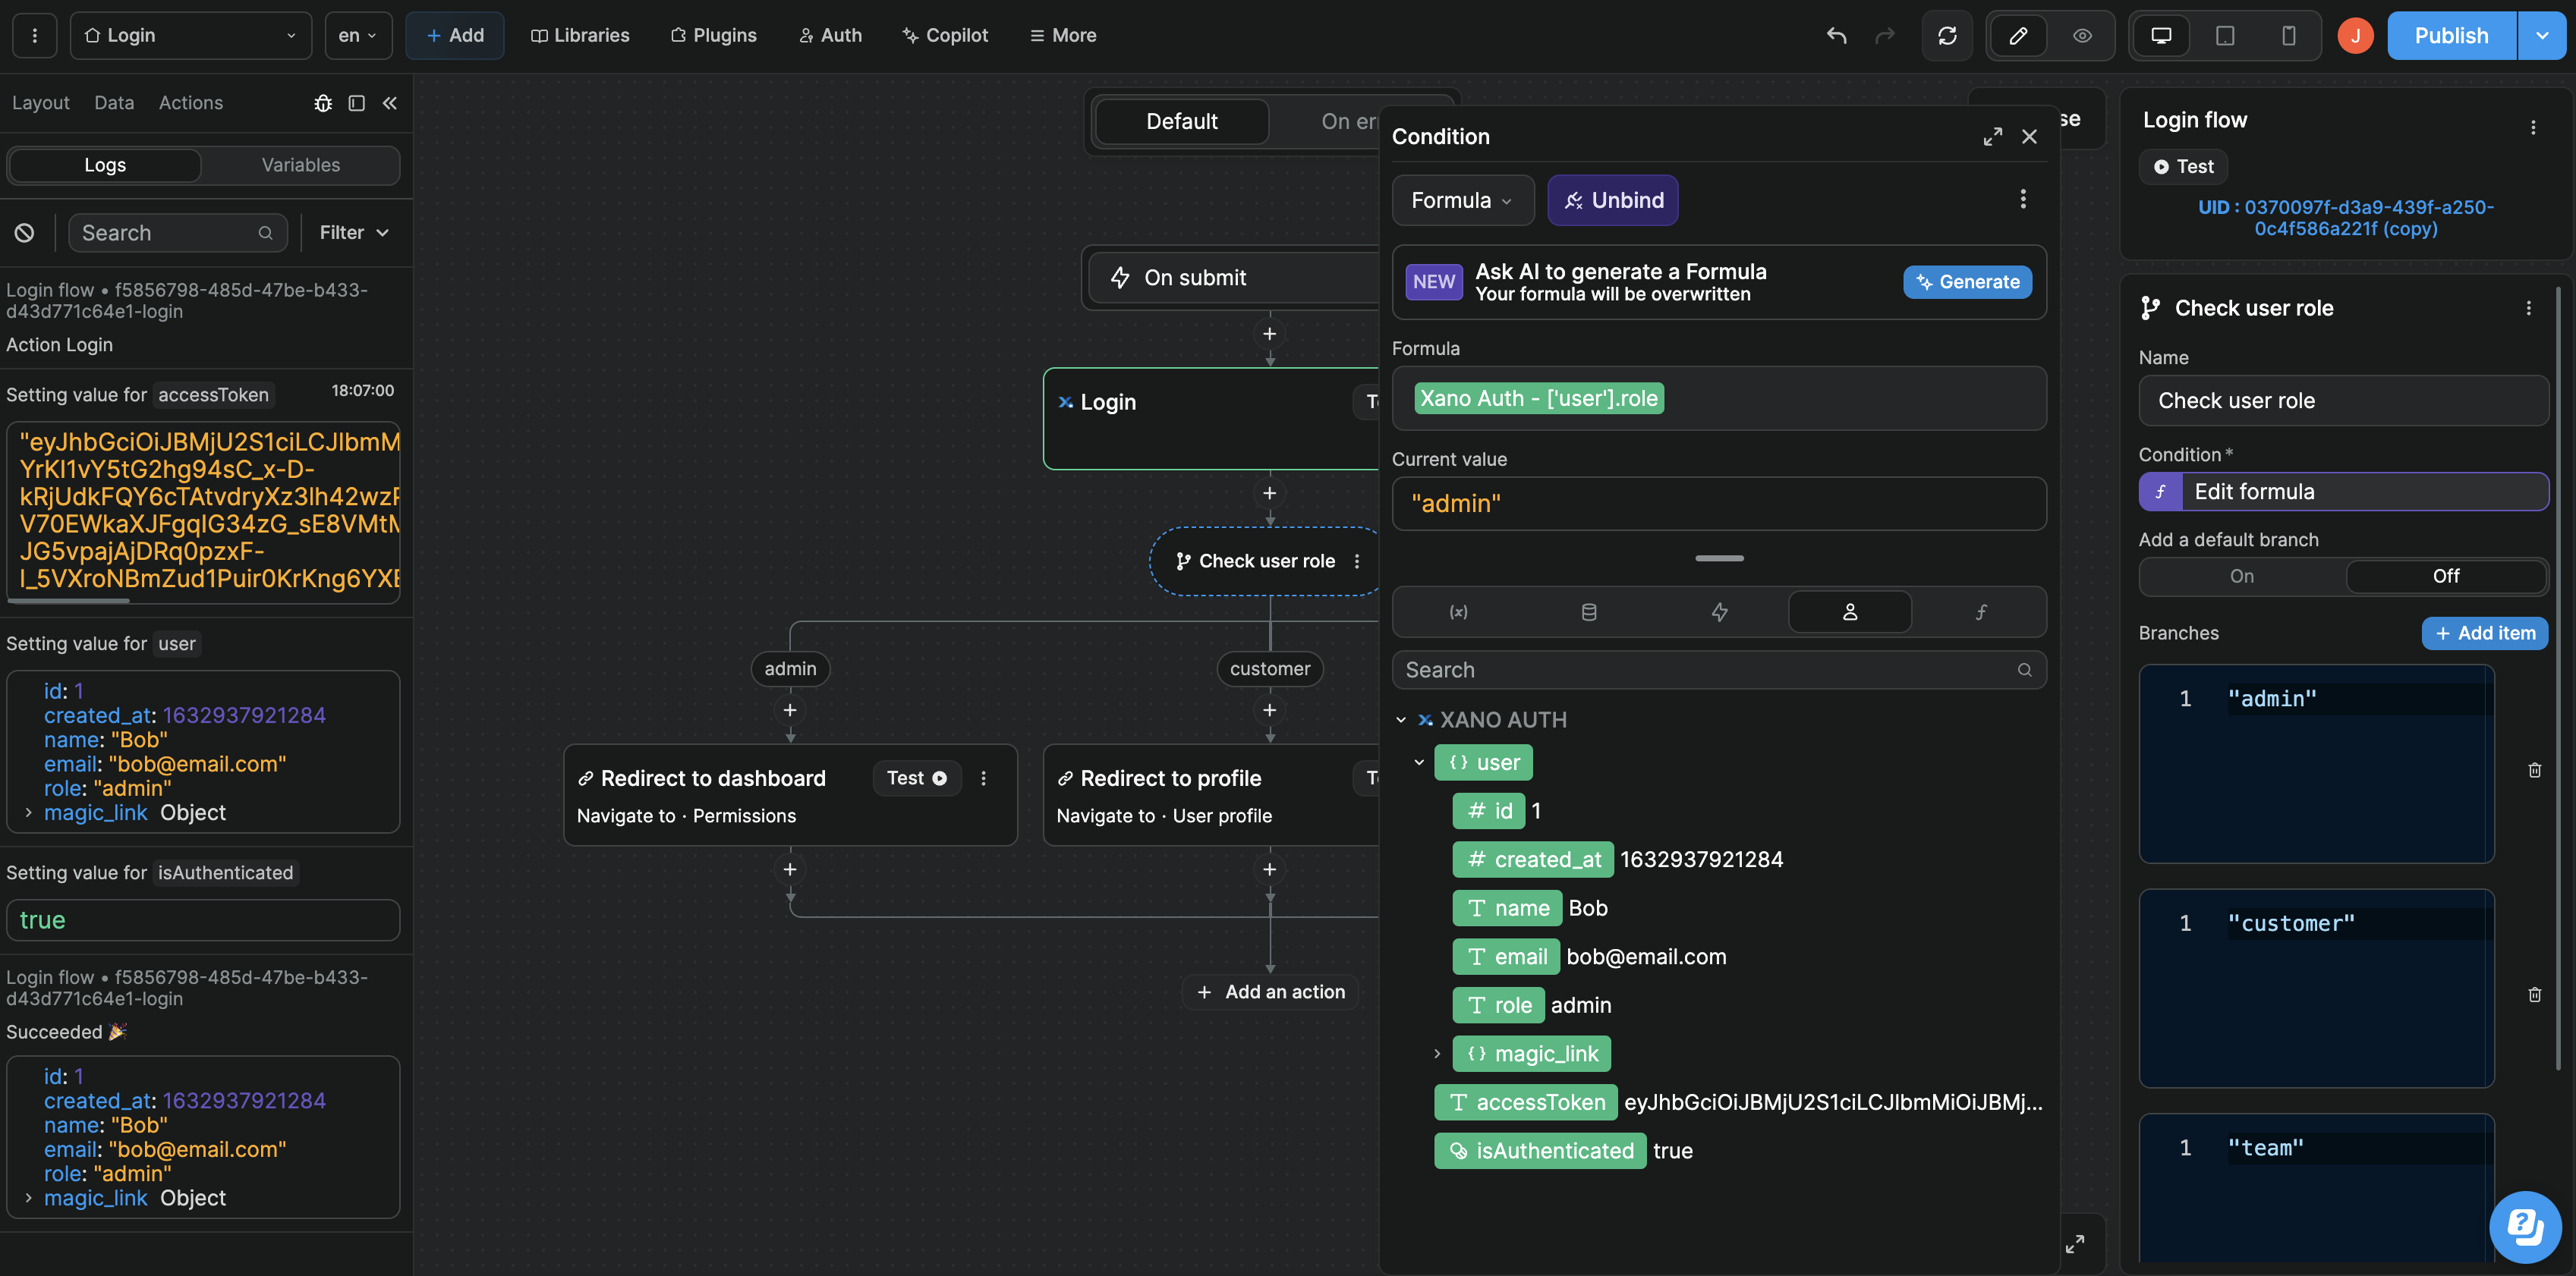Open the en language dropdown
This screenshot has width=2576, height=1276.
tap(357, 34)
